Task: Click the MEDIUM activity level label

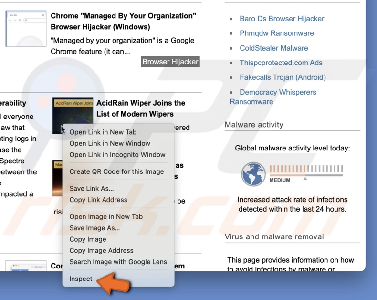Action: 280,180
